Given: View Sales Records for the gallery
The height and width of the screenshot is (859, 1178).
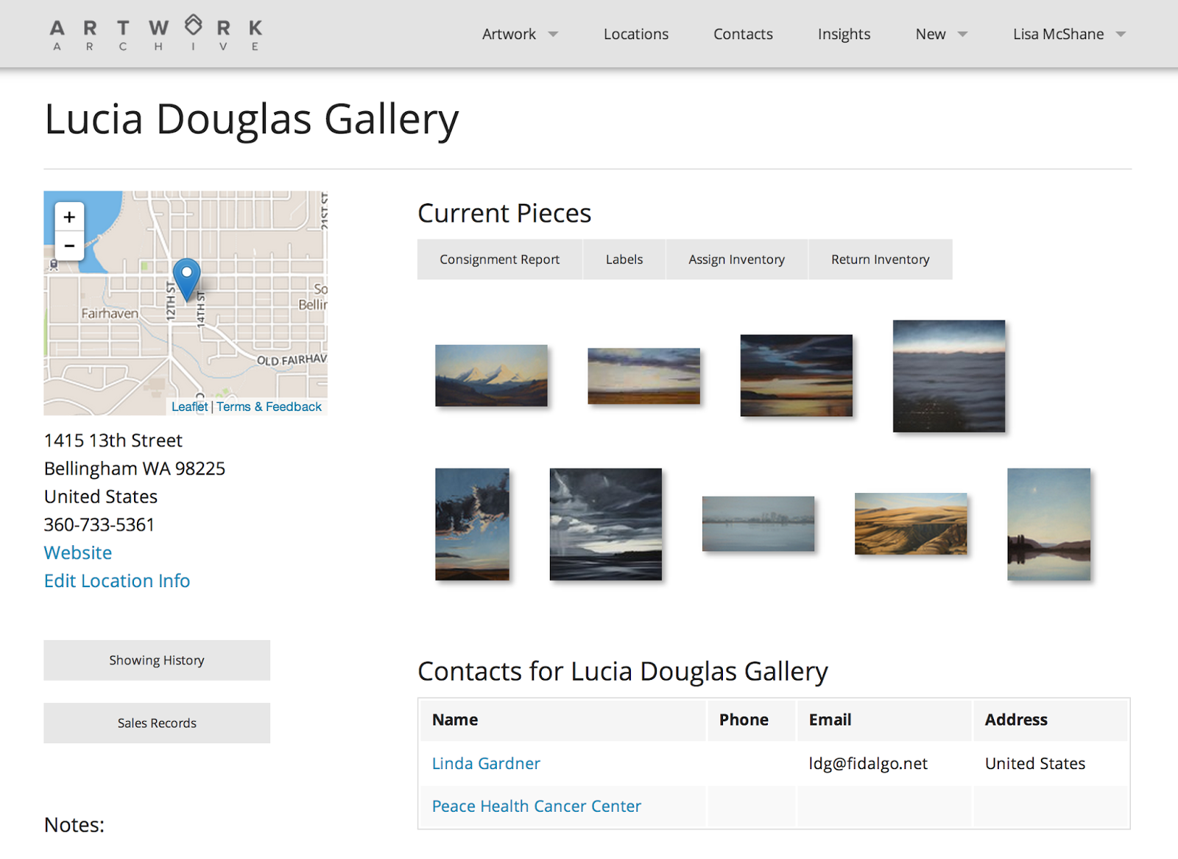Looking at the screenshot, I should click(x=156, y=723).
